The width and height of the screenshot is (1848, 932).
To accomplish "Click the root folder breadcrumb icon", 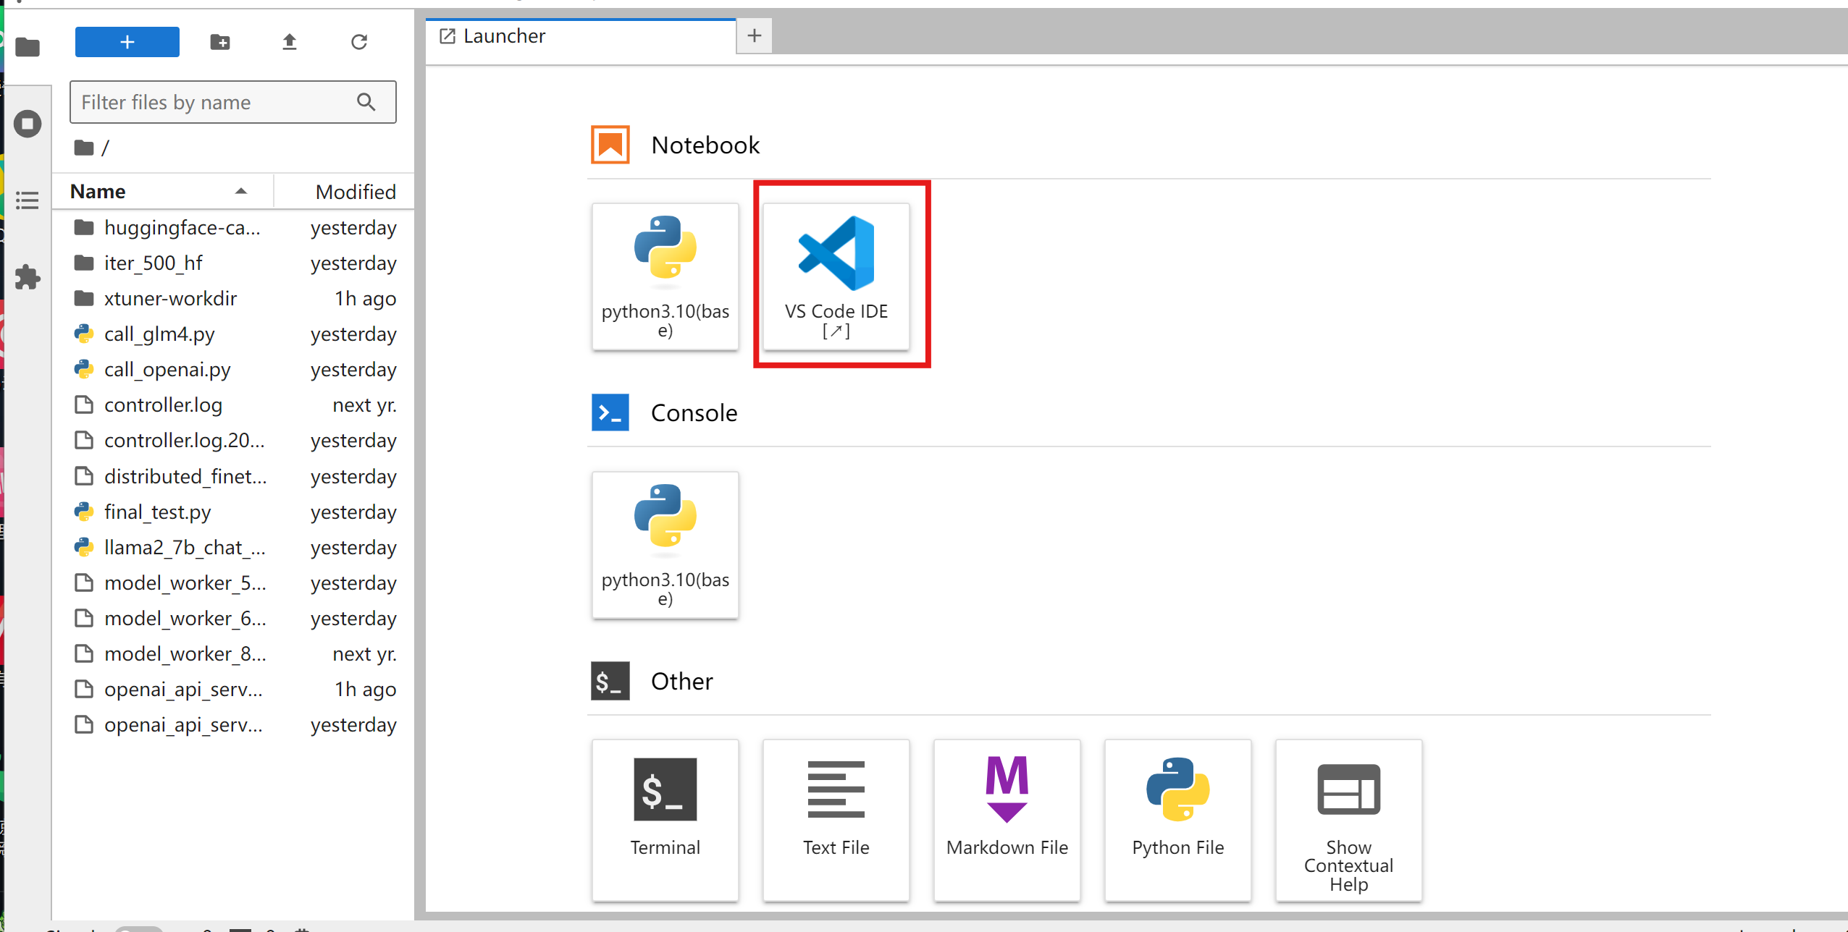I will click(x=84, y=148).
